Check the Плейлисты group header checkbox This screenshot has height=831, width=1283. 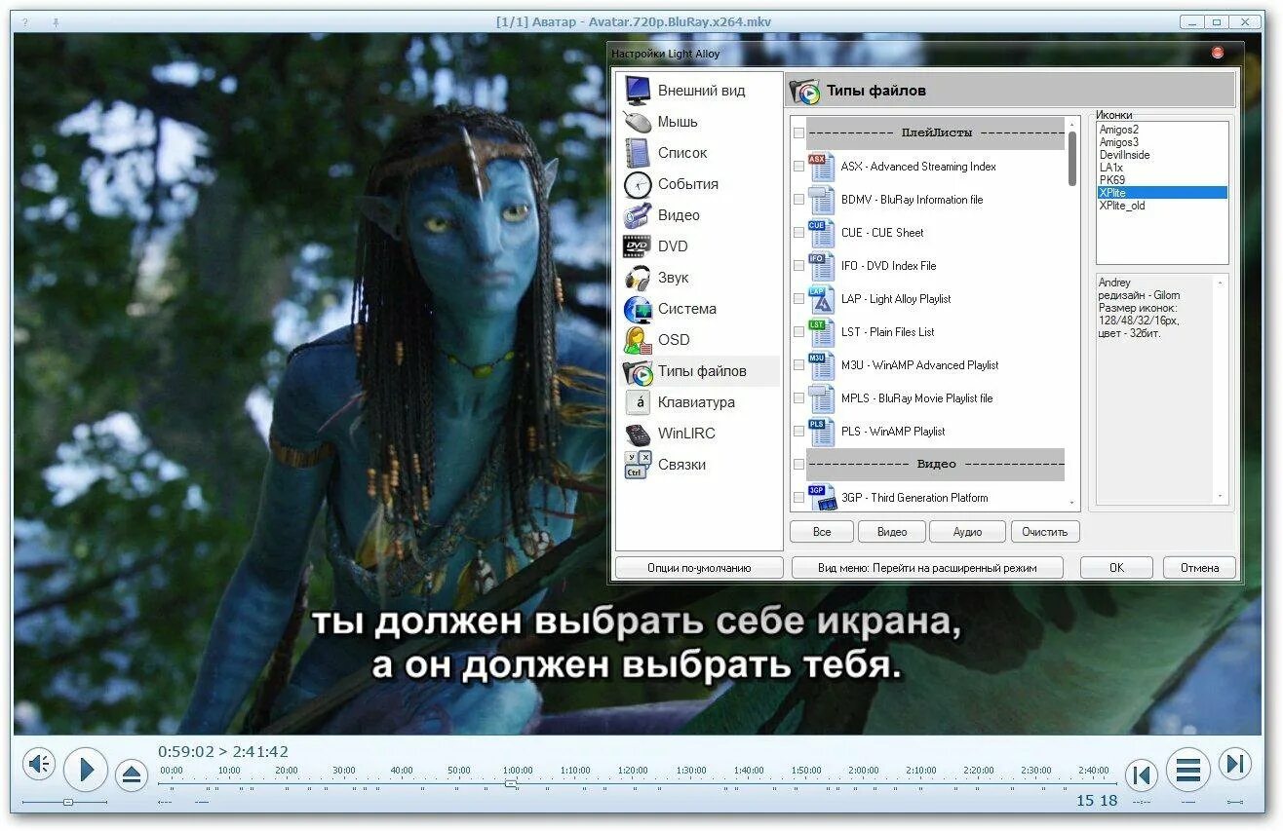click(x=799, y=133)
